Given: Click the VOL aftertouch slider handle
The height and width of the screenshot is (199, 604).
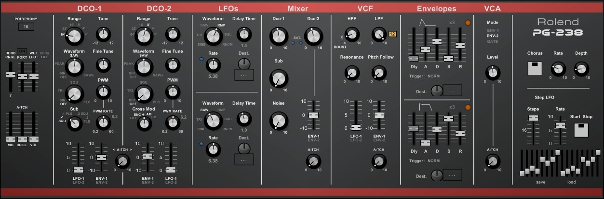Looking at the screenshot, I should coord(33,139).
